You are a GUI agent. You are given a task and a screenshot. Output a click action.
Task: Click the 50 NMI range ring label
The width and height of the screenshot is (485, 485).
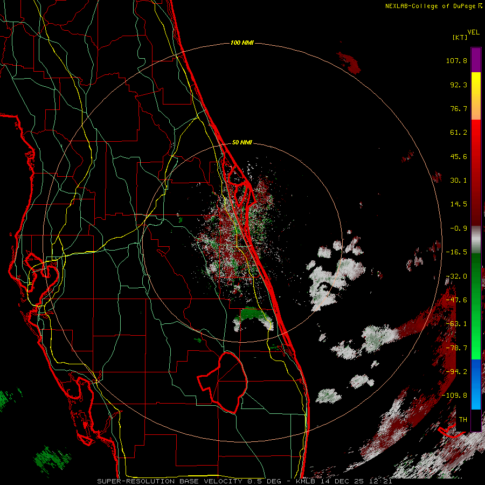pos(242,143)
